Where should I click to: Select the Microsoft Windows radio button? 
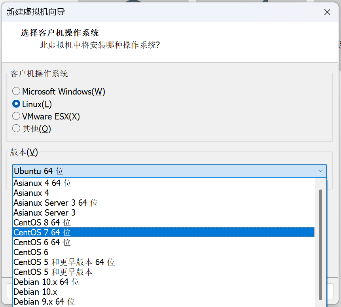16,91
